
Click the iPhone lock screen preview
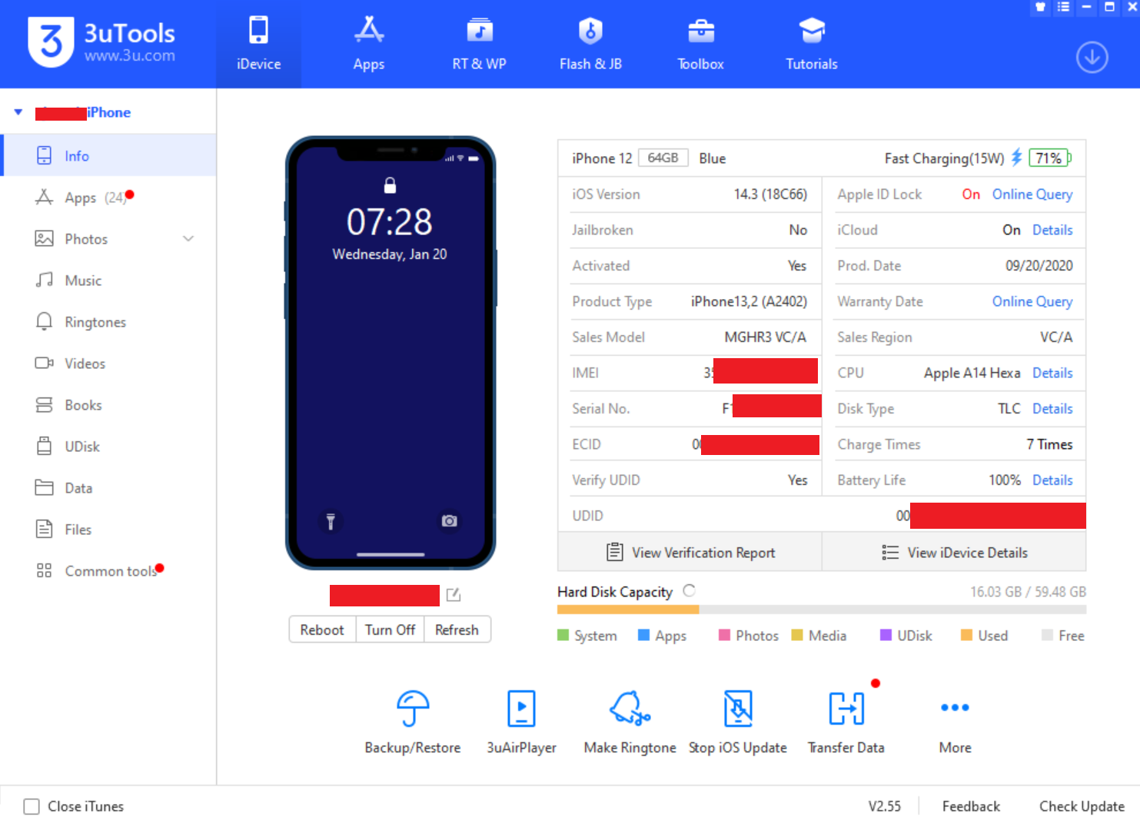pos(391,353)
